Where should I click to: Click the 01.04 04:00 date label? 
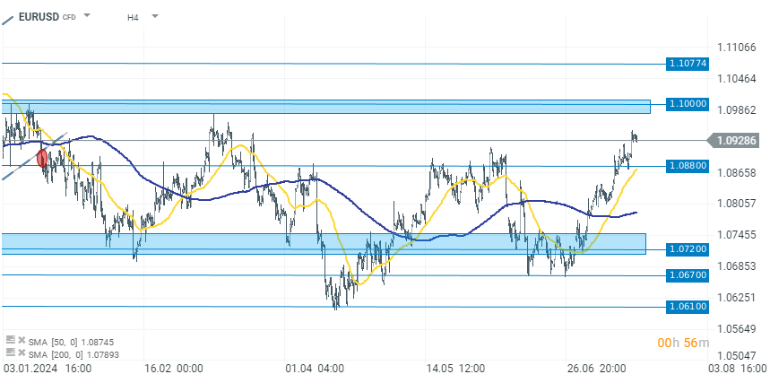click(x=314, y=369)
